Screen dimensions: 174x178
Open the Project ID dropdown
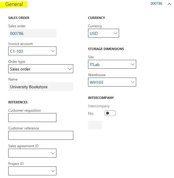[x=32, y=171]
